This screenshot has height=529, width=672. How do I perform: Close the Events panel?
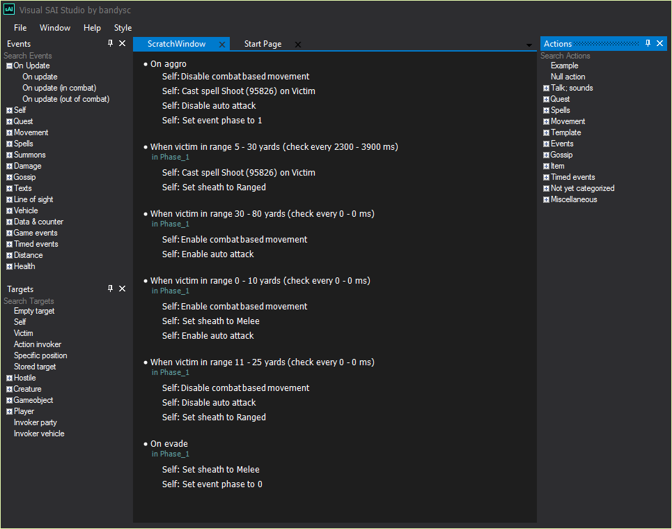coord(123,43)
